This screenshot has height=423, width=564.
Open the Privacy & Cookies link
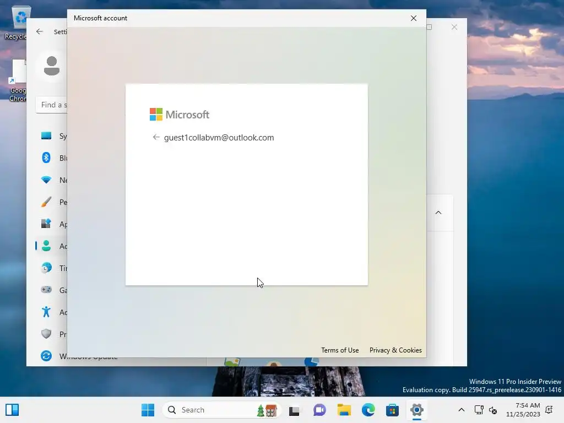395,350
